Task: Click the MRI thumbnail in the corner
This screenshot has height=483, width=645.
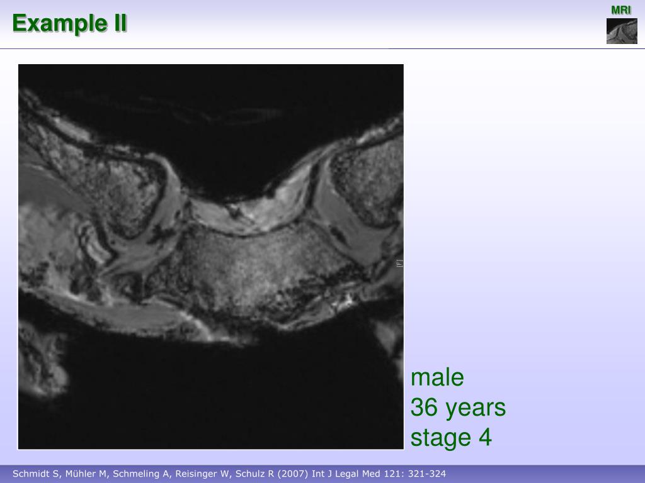Action: click(x=622, y=31)
